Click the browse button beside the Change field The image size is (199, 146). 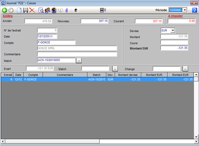coord(185,69)
